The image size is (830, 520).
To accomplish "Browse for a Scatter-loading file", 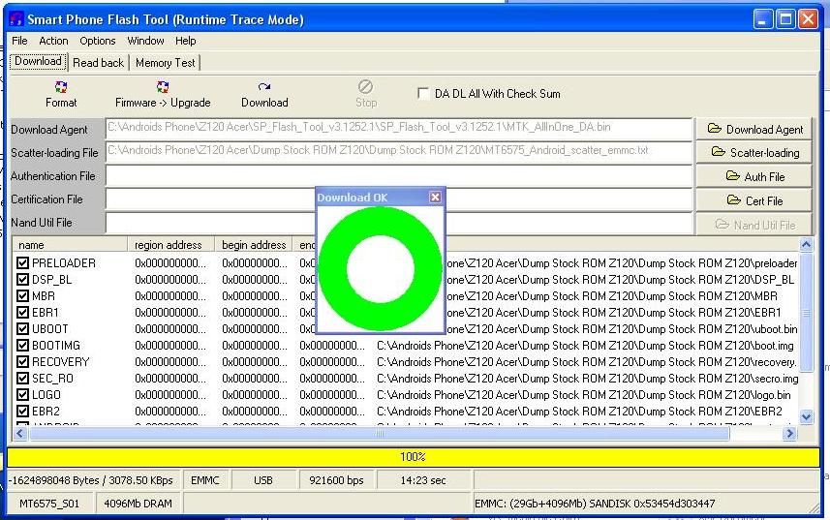I will click(754, 152).
